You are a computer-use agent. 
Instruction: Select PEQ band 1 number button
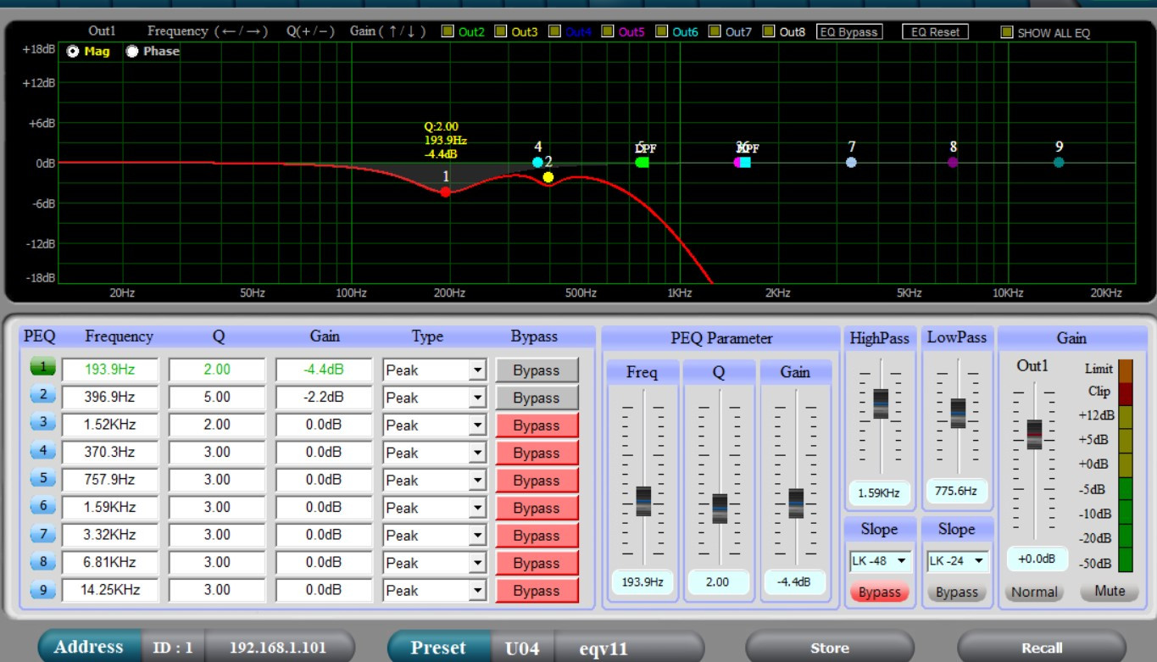tap(42, 369)
